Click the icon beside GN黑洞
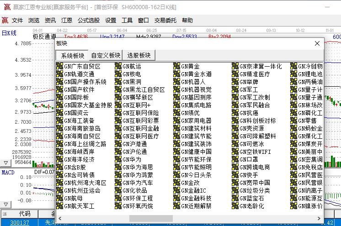The image size is (341, 226). (x=118, y=82)
